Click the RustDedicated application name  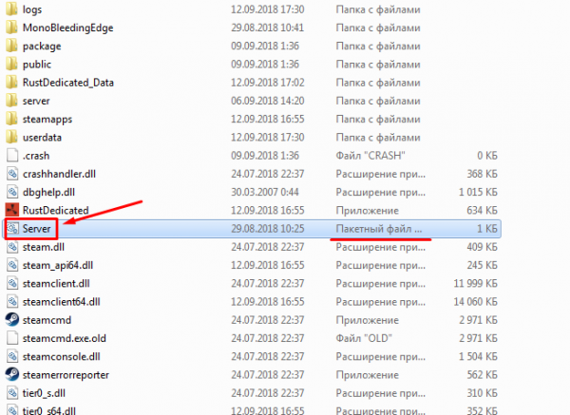pos(56,210)
